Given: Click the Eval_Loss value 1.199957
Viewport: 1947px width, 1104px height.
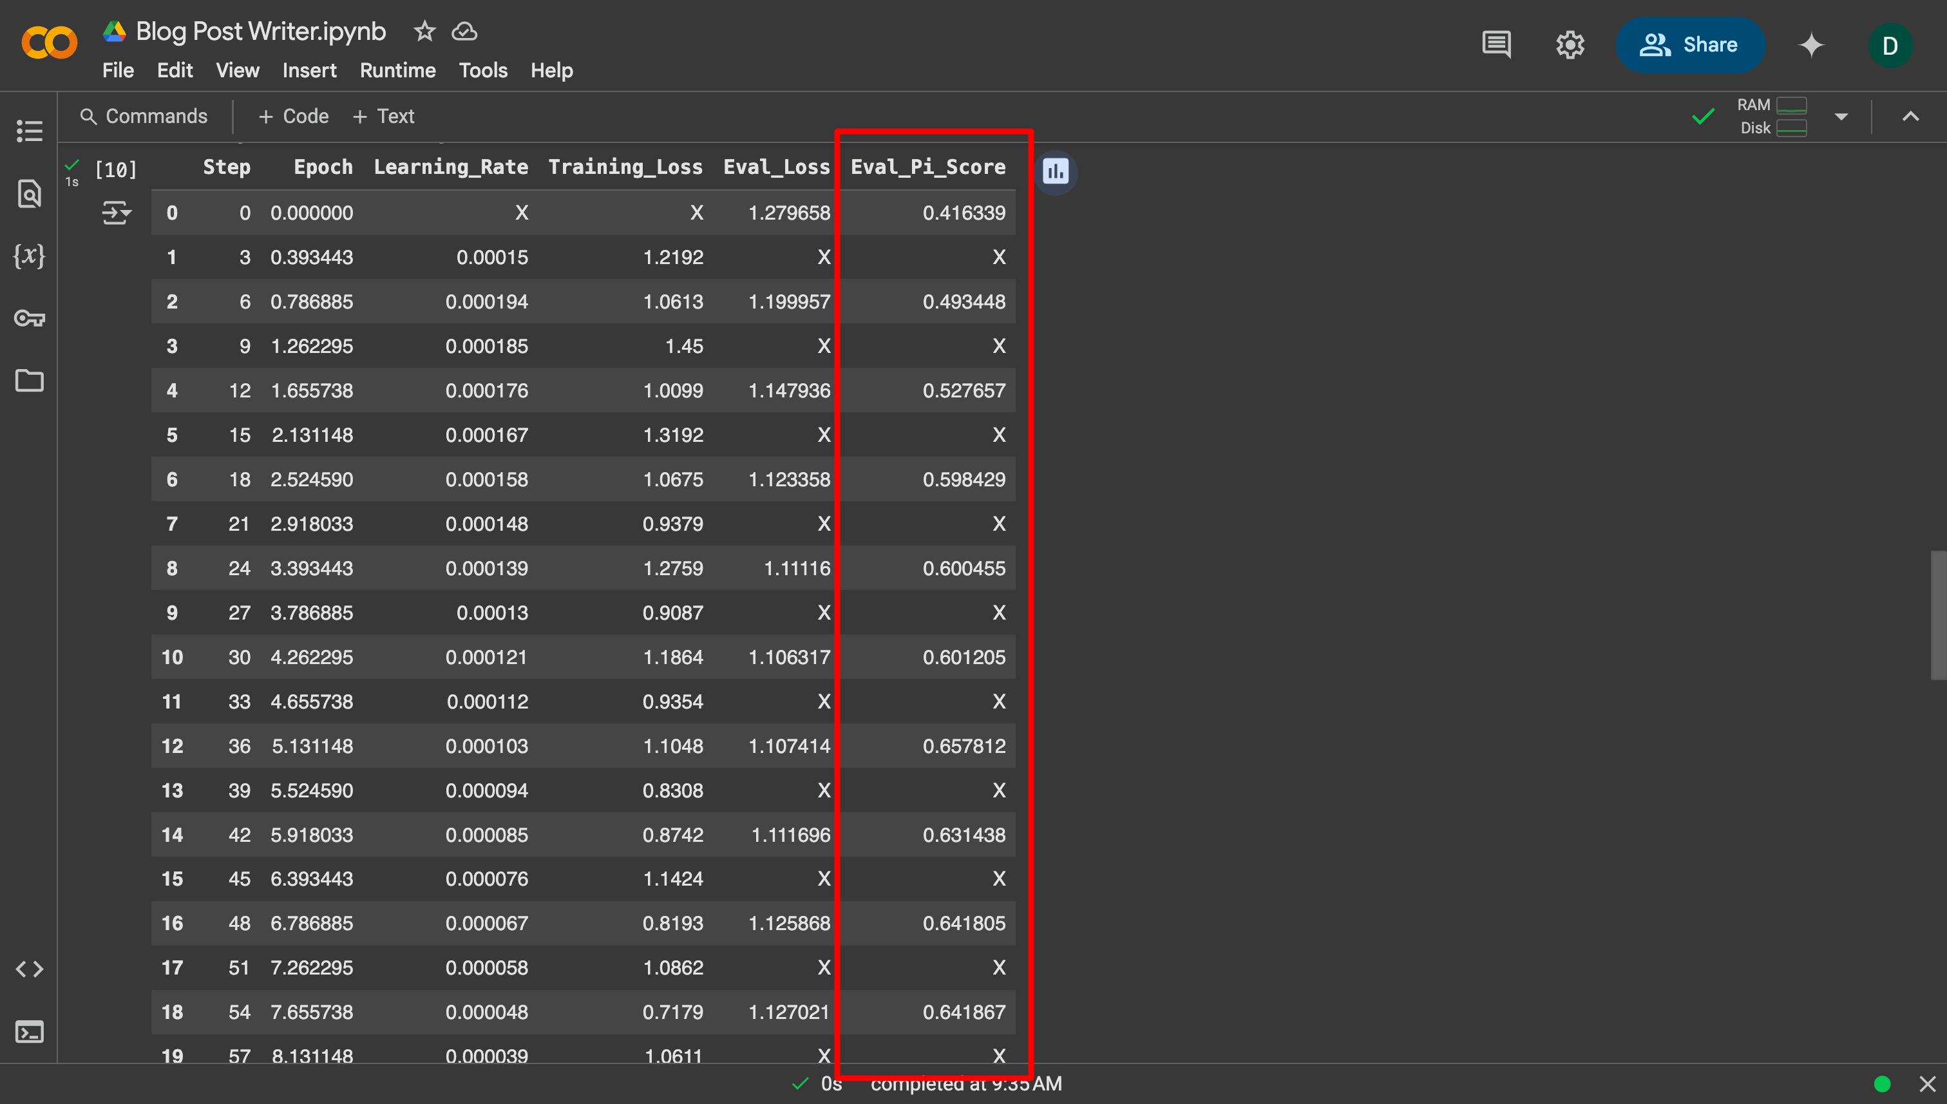Looking at the screenshot, I should 789,302.
